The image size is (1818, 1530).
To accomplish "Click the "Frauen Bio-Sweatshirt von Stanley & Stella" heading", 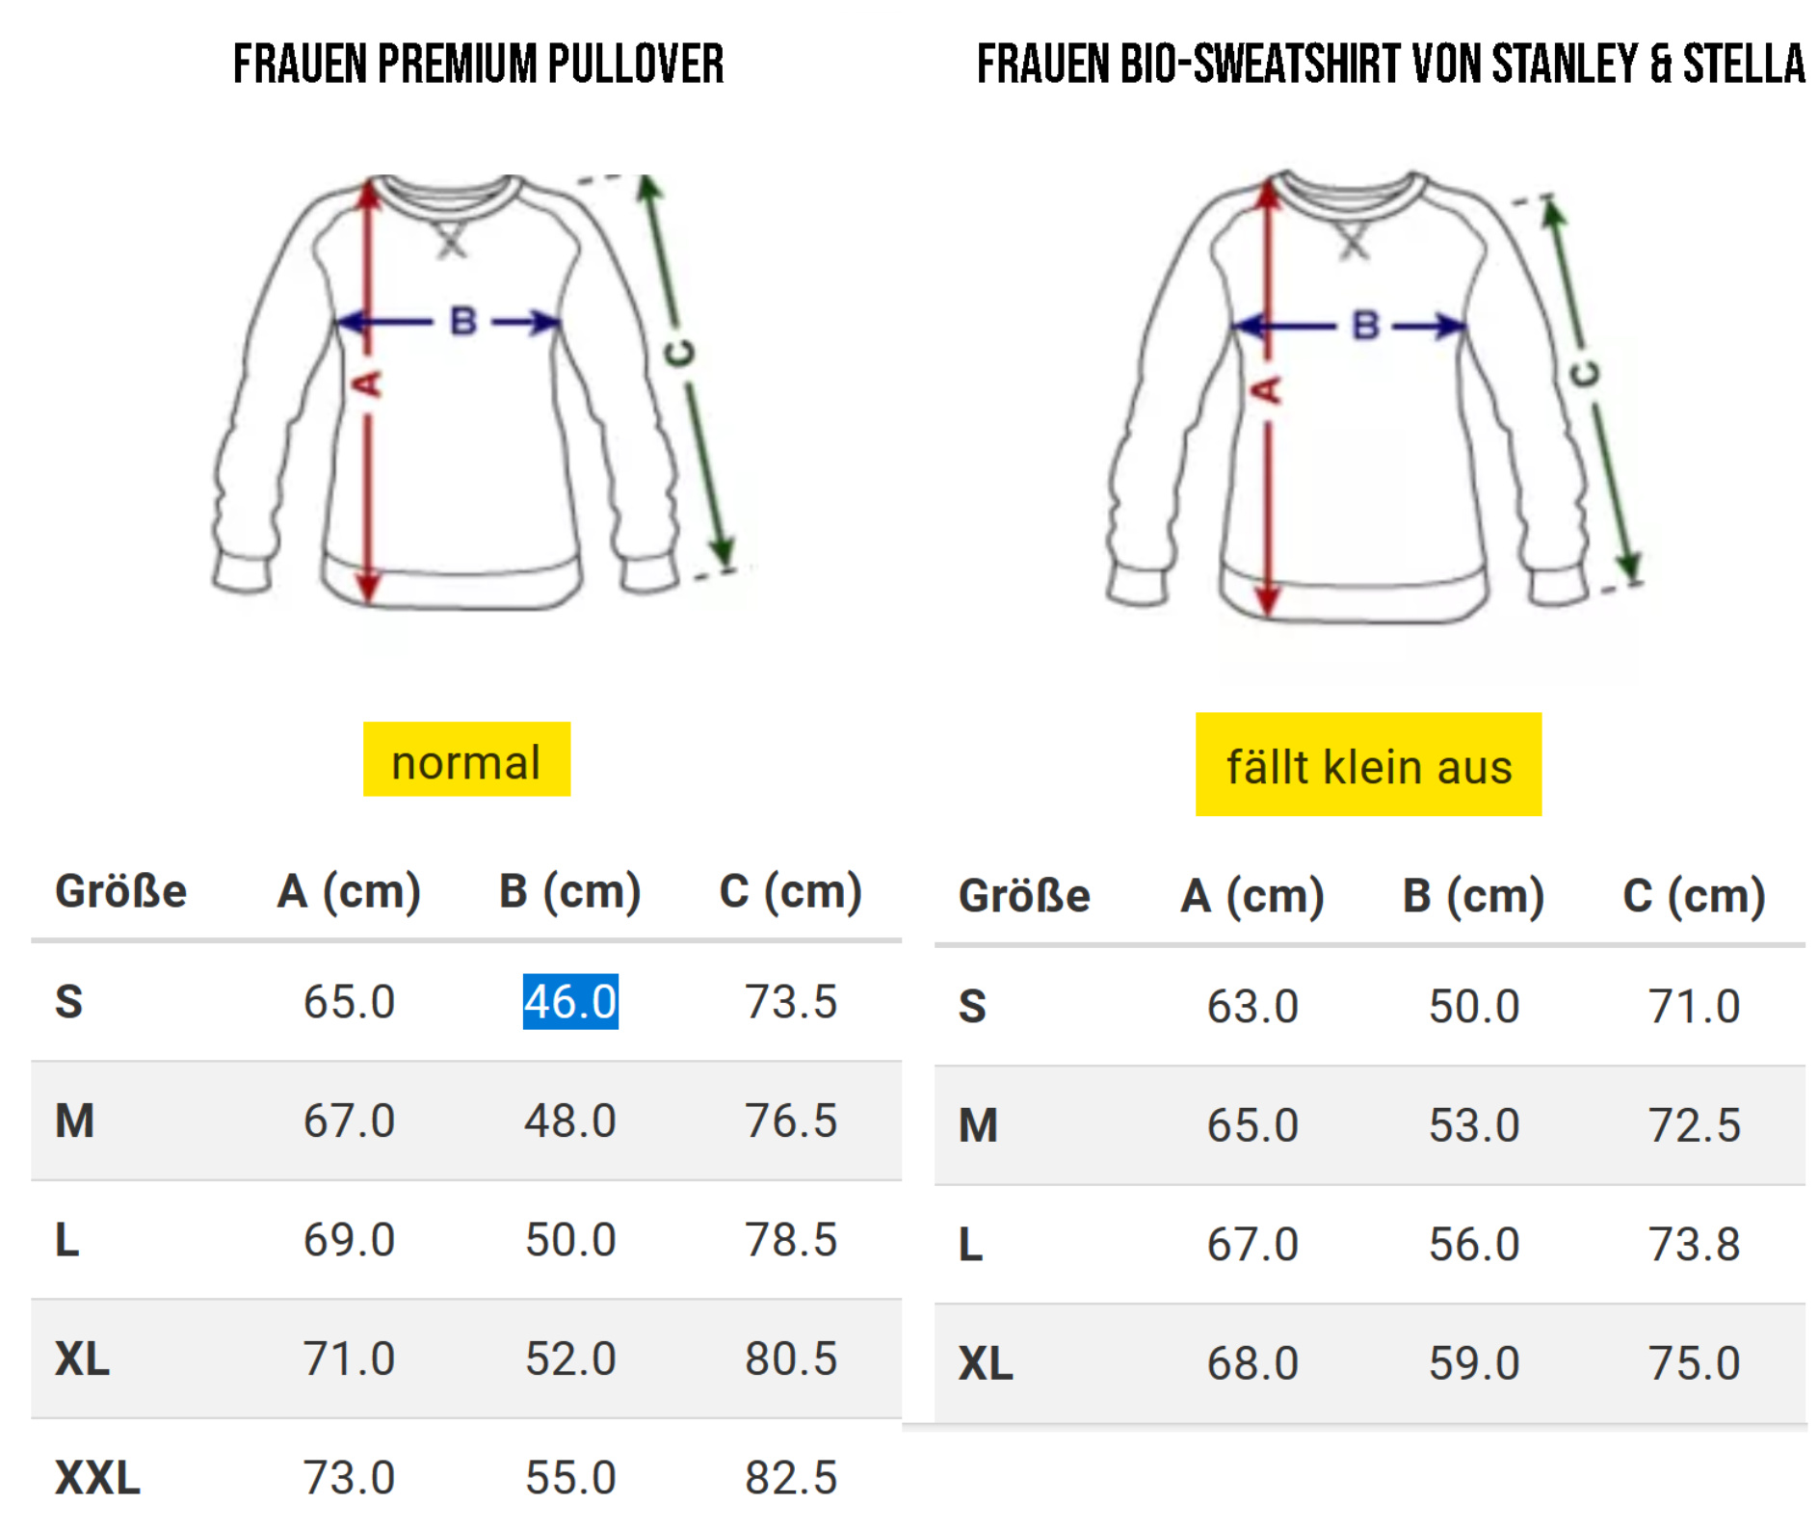I will pos(1390,65).
